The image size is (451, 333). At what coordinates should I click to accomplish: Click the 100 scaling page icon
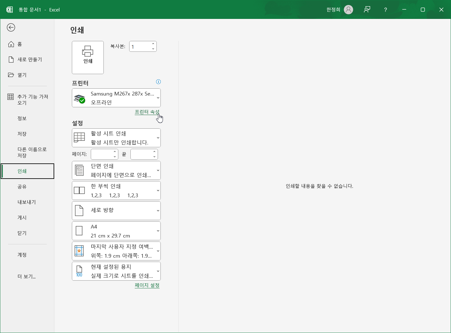[x=79, y=271]
